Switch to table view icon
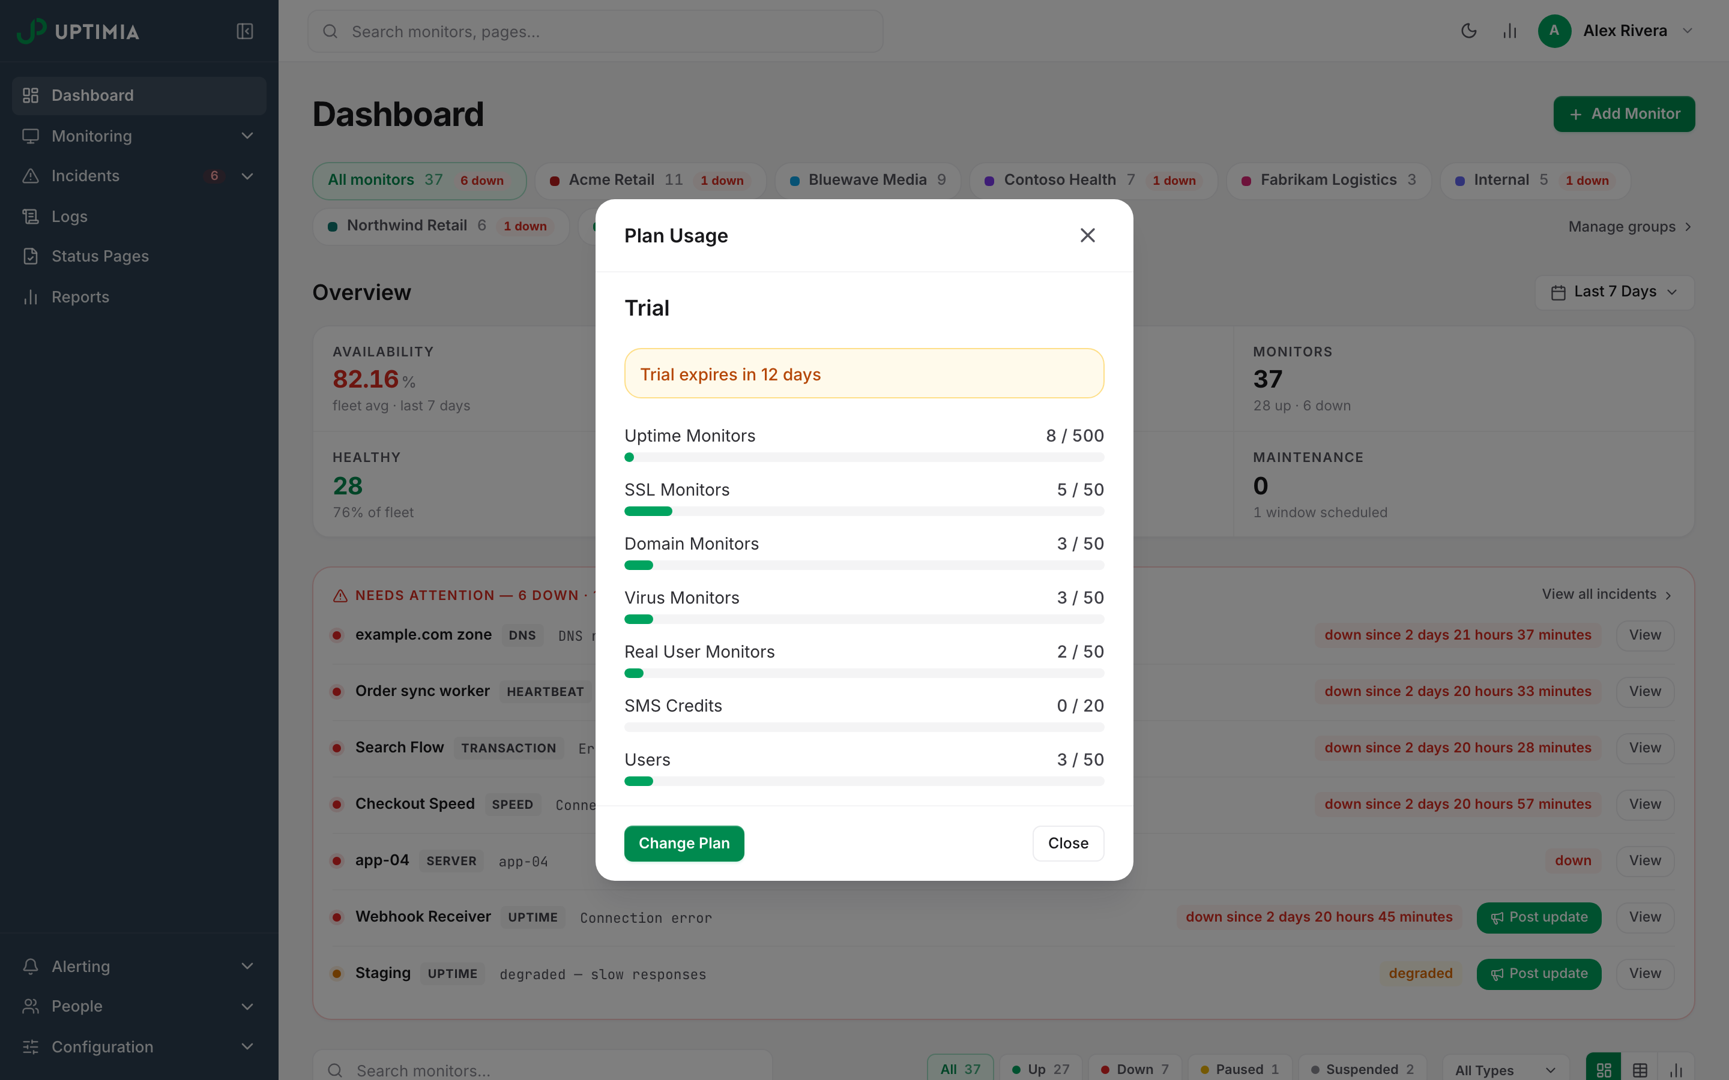Screen dimensions: 1729x1080 point(1640,1069)
